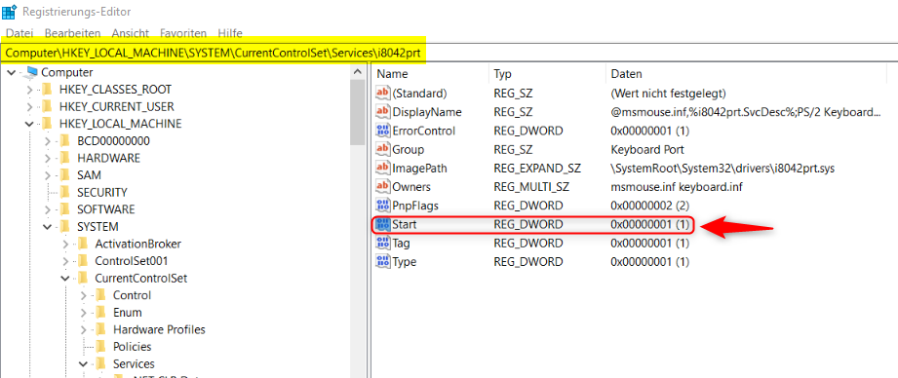Screen dimensions: 898x378
Task: Click the HKEY_CLASSES_ROOT folder icon
Action: 48,90
